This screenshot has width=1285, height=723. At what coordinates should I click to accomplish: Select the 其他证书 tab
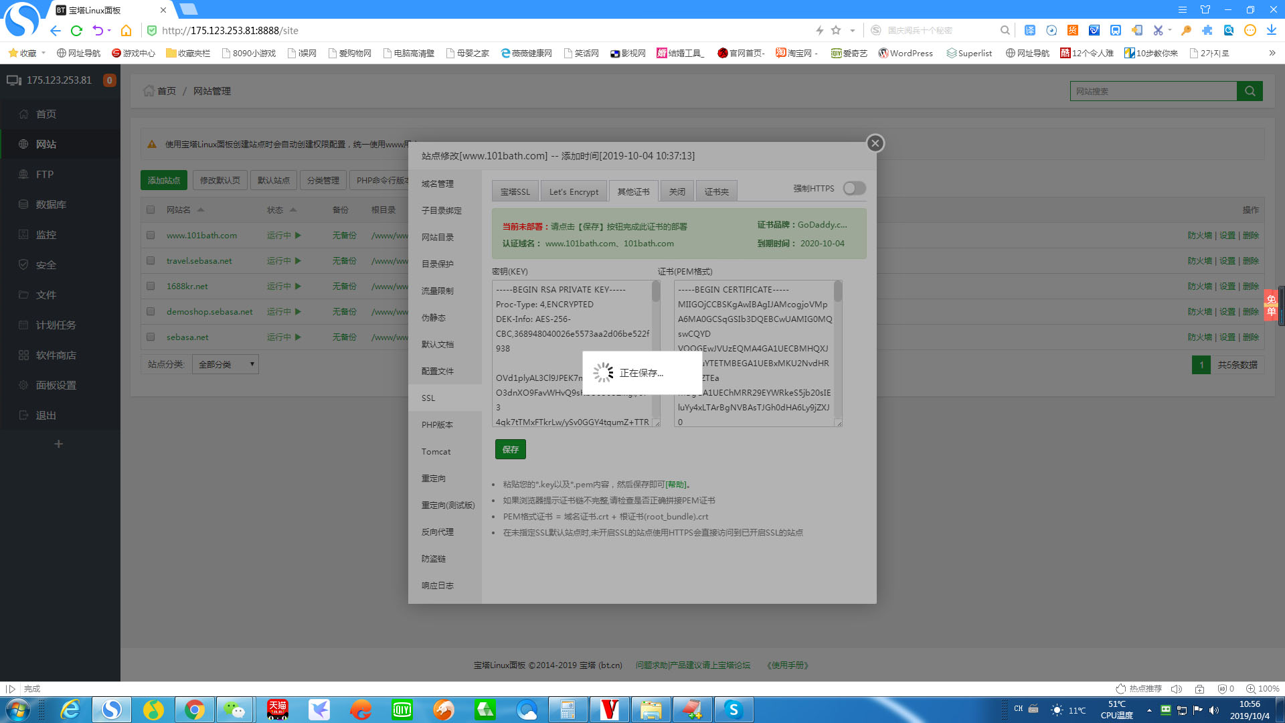(x=633, y=191)
